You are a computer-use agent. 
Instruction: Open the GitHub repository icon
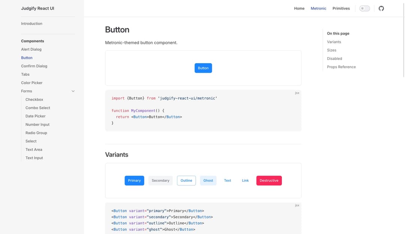point(381,9)
